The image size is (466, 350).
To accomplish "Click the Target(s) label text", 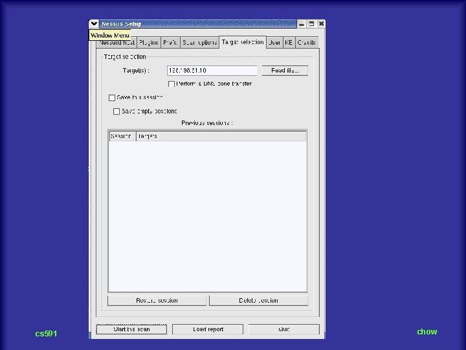I will (136, 71).
